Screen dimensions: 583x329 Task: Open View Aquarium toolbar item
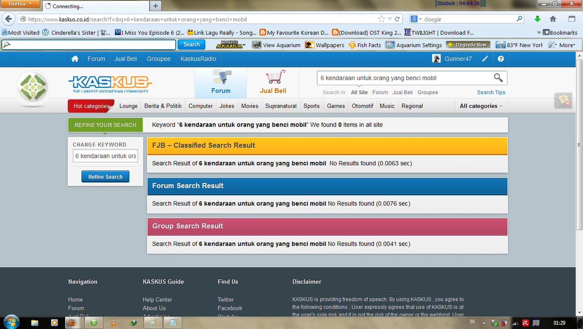pos(276,45)
